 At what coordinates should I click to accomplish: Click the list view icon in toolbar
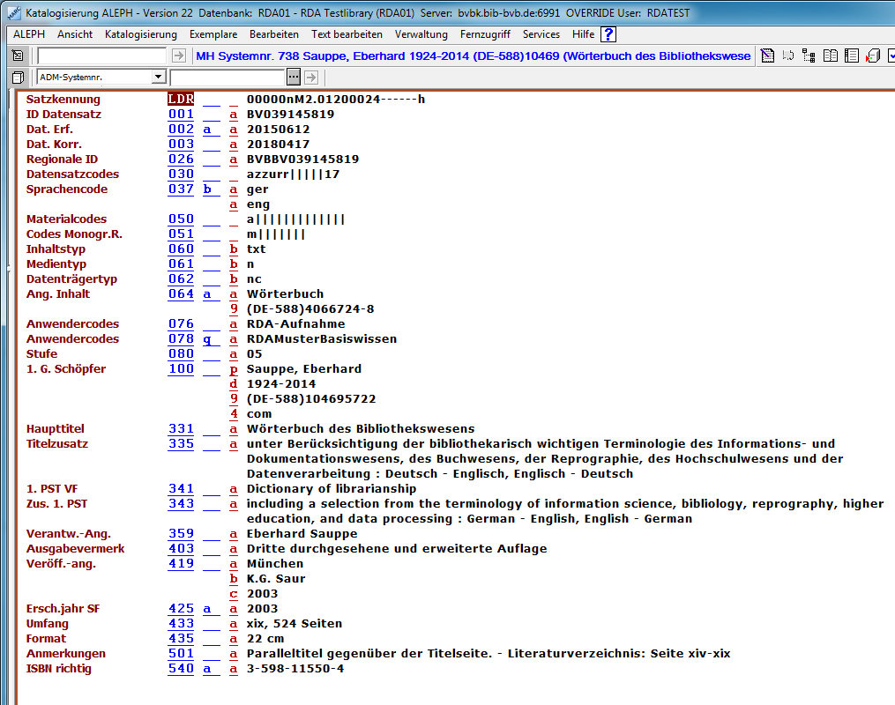pyautogui.click(x=851, y=56)
